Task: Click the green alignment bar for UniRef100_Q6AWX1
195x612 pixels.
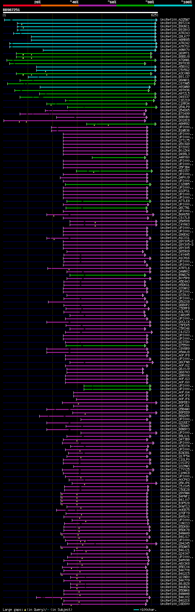Action: point(88,80)
